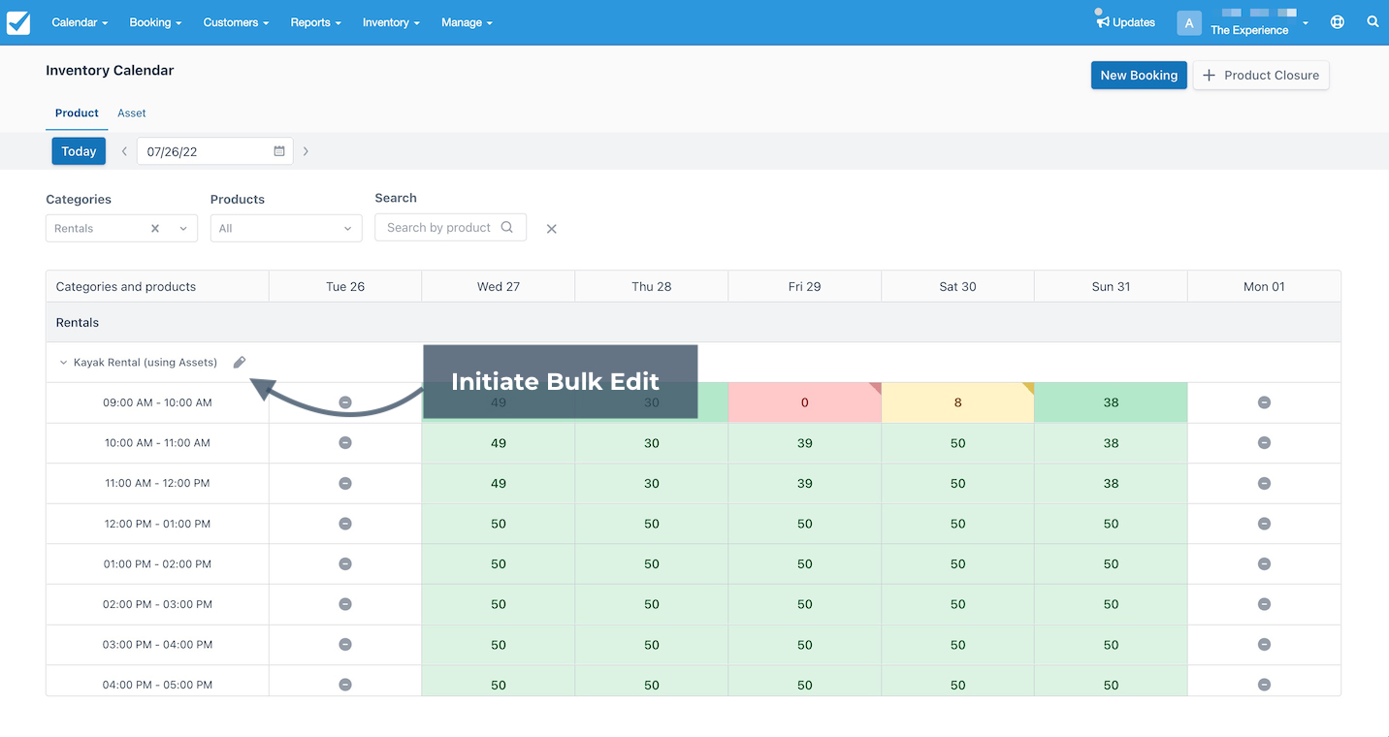Click the 02:00 PM - 03:00 PM row label
The height and width of the screenshot is (737, 1389).
157,604
